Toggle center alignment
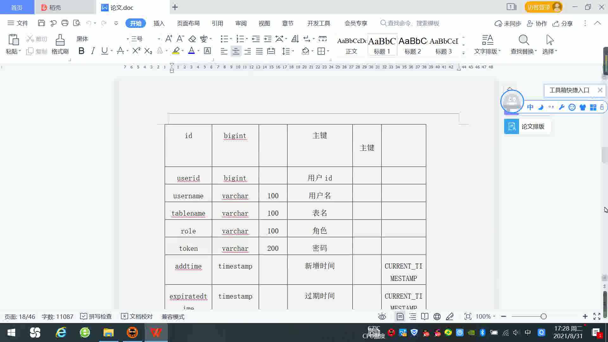This screenshot has height=342, width=608. [x=236, y=51]
